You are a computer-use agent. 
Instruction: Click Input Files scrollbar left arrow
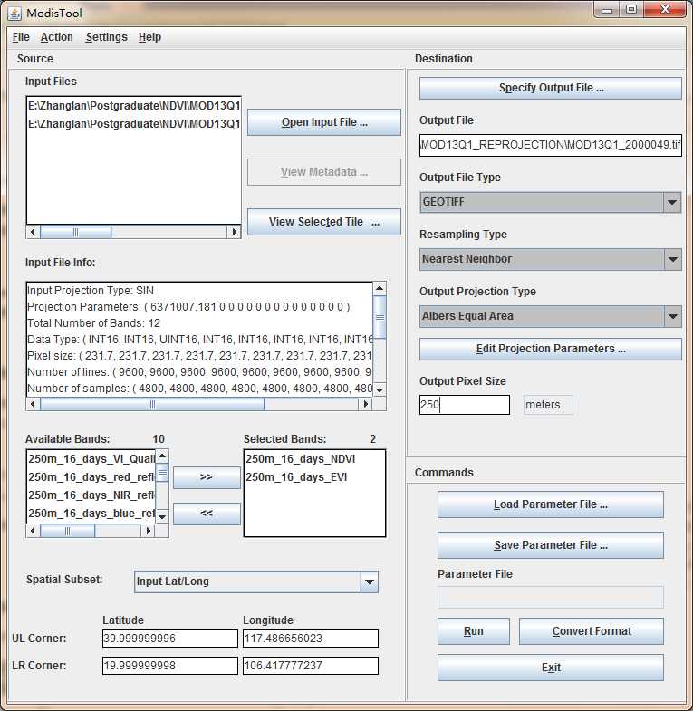(x=34, y=232)
